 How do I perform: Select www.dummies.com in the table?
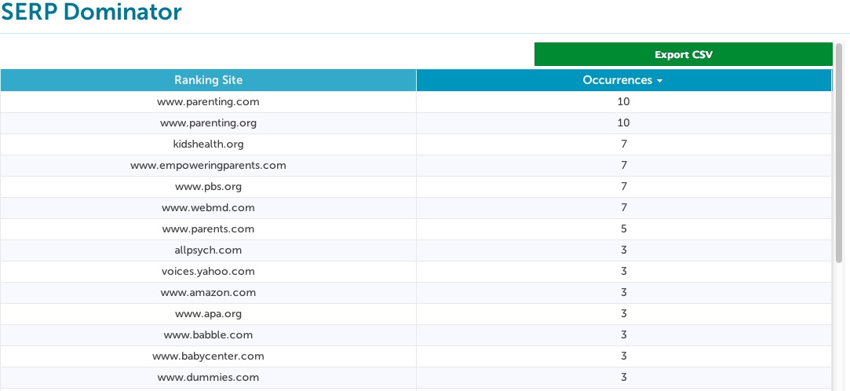208,378
